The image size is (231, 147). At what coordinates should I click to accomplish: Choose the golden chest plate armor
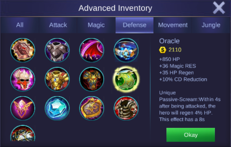(57, 79)
